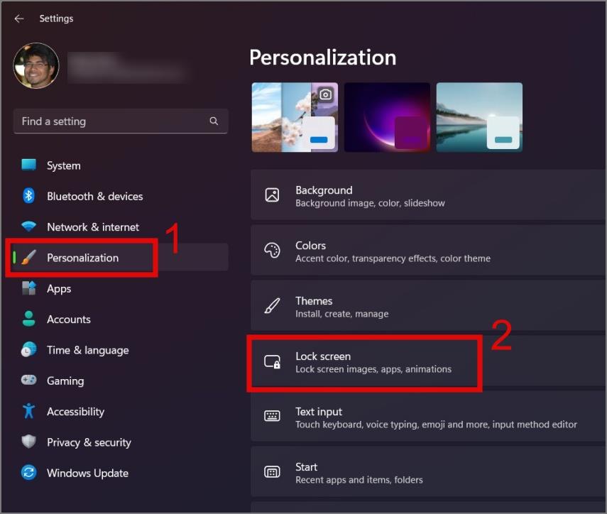This screenshot has width=607, height=514.
Task: Click the Personalization page heading
Action: [323, 58]
